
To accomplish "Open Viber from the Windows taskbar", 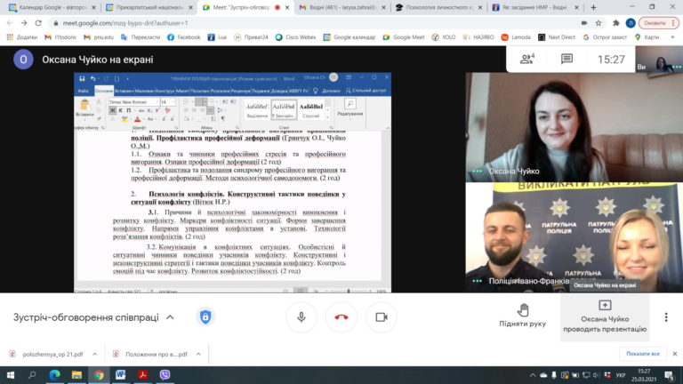I will [x=165, y=375].
